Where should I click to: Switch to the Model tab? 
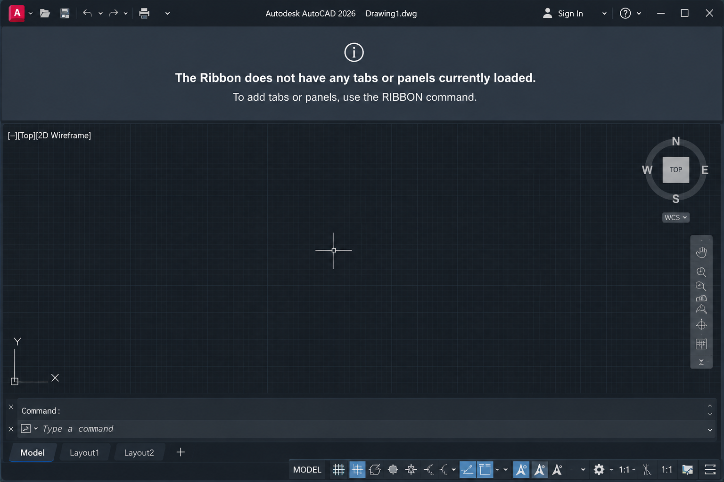(33, 452)
